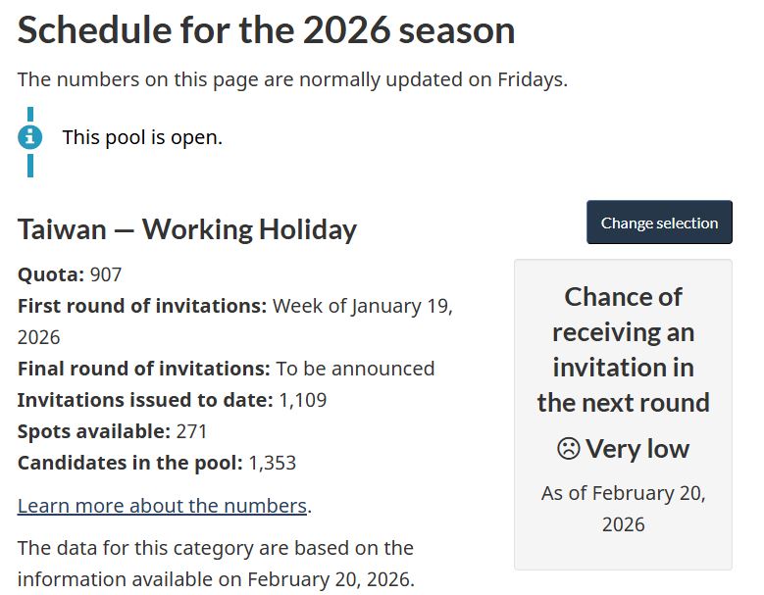Click the blue info circle icon
This screenshot has height=595, width=764.
(x=30, y=137)
